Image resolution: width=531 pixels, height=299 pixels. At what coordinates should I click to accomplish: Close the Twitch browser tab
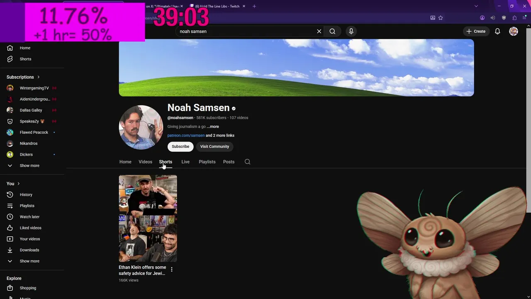pos(244,6)
